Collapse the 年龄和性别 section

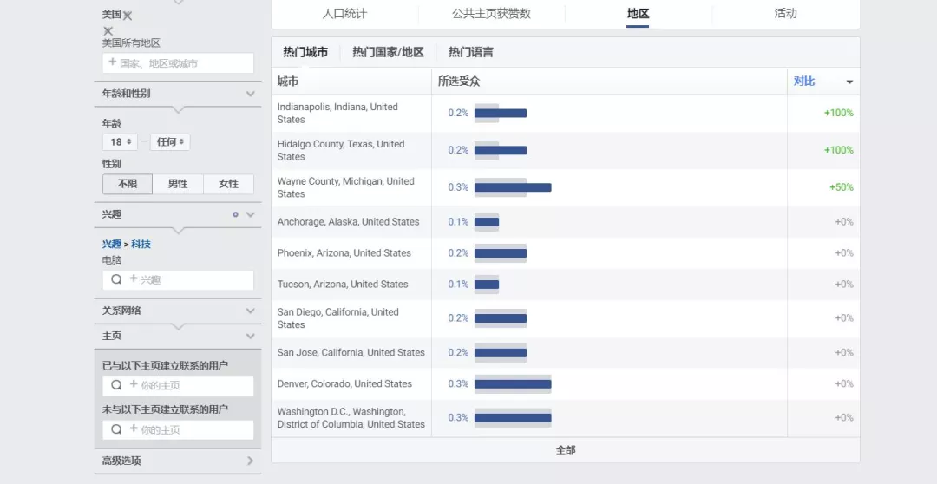point(251,94)
